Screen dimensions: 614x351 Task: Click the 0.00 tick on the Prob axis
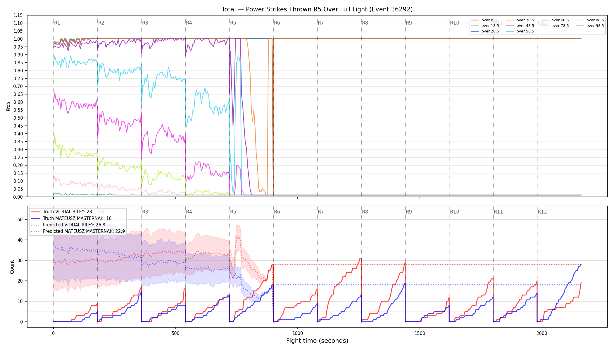(x=18, y=197)
